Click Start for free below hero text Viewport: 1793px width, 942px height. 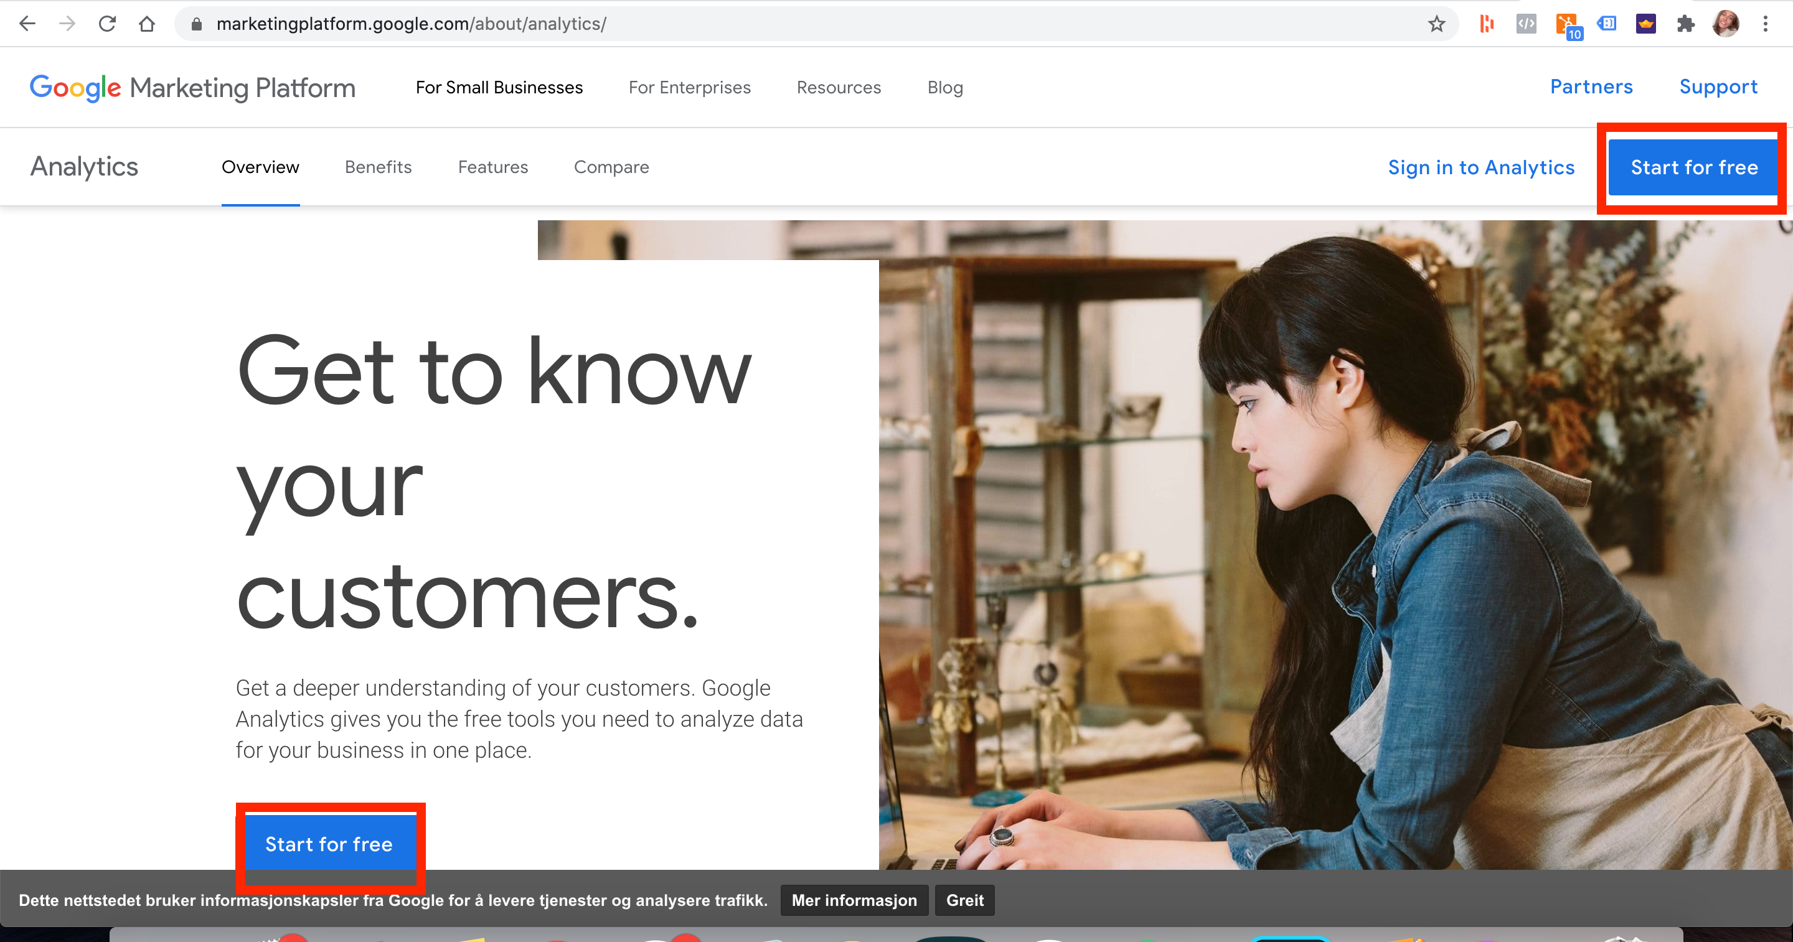pyautogui.click(x=329, y=844)
